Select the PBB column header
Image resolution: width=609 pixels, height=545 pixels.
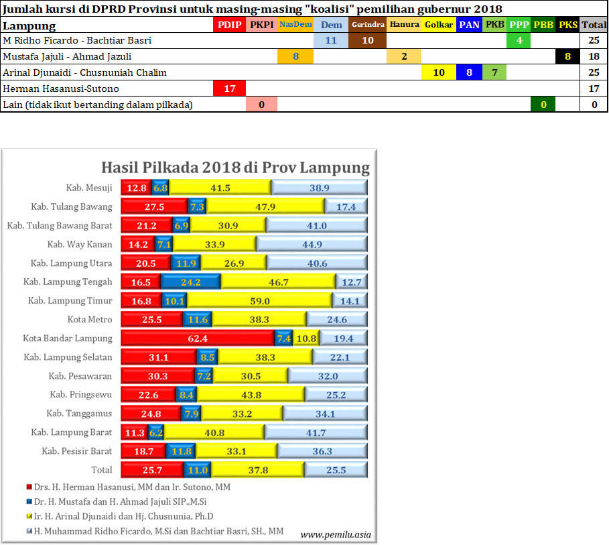543,25
